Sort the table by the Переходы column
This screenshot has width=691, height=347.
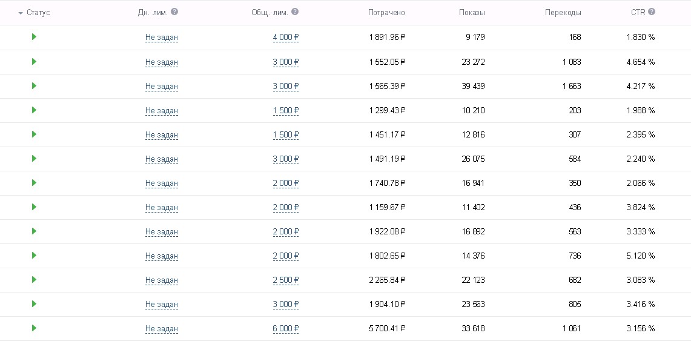point(563,13)
